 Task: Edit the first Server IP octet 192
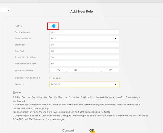[58, 70]
